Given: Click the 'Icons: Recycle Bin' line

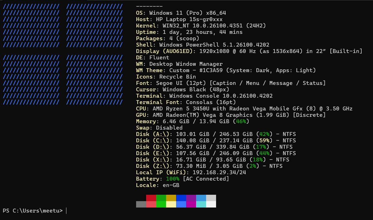Looking at the screenshot, I should pyautogui.click(x=166, y=77).
